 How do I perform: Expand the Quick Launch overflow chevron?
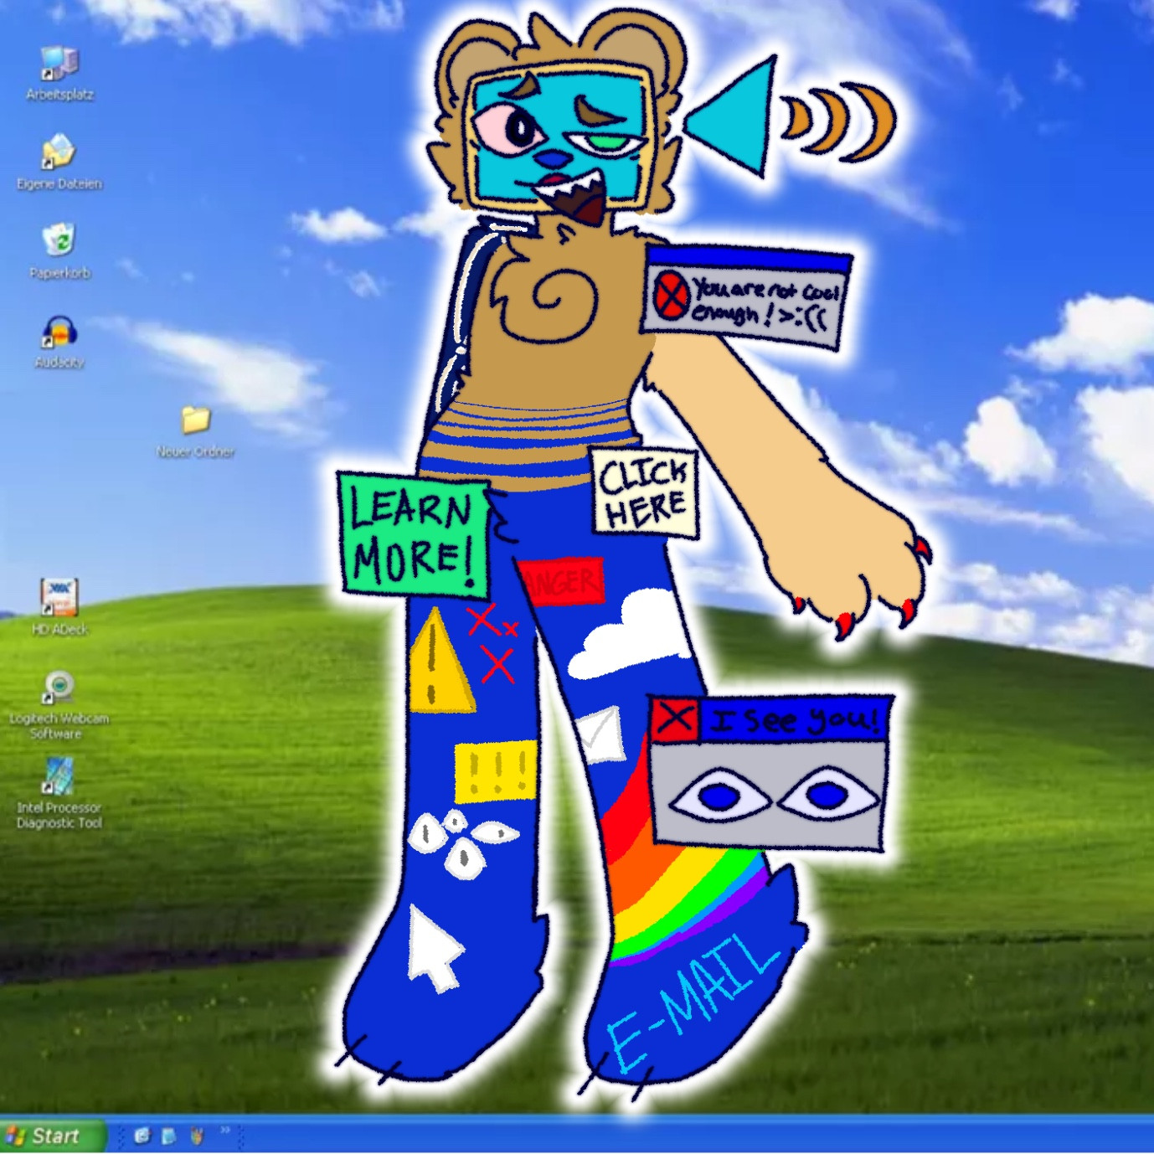[224, 1131]
